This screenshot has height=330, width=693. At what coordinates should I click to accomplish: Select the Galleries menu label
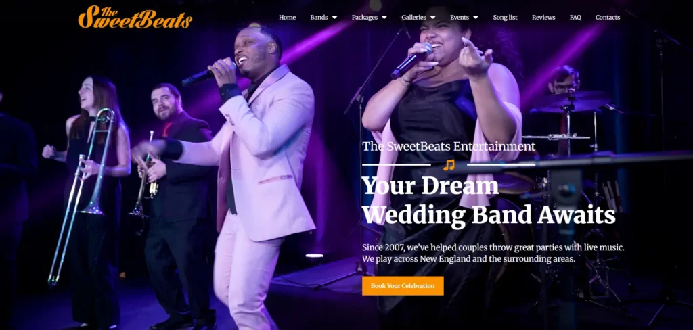[413, 17]
